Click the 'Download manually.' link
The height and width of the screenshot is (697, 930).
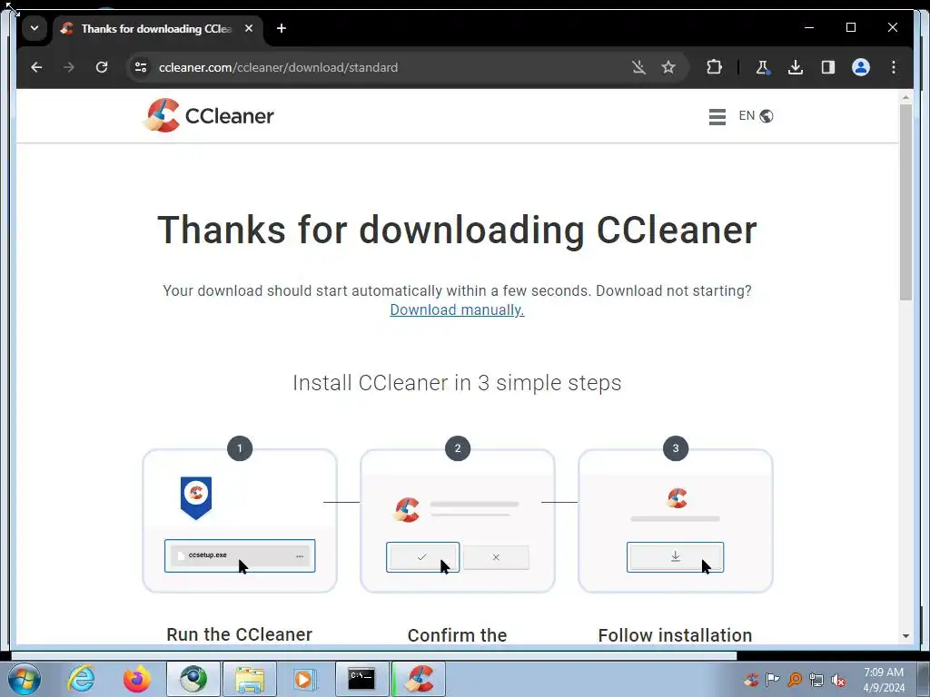click(457, 310)
